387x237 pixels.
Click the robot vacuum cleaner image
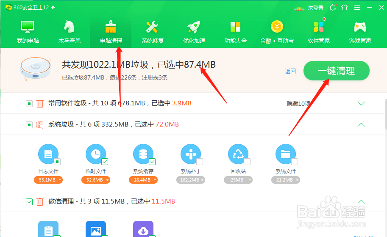coord(36,69)
